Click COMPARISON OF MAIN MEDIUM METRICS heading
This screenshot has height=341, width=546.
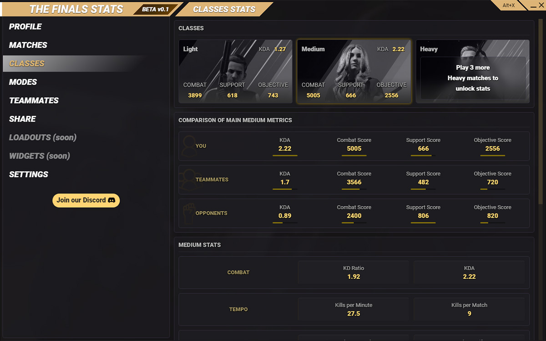click(235, 120)
